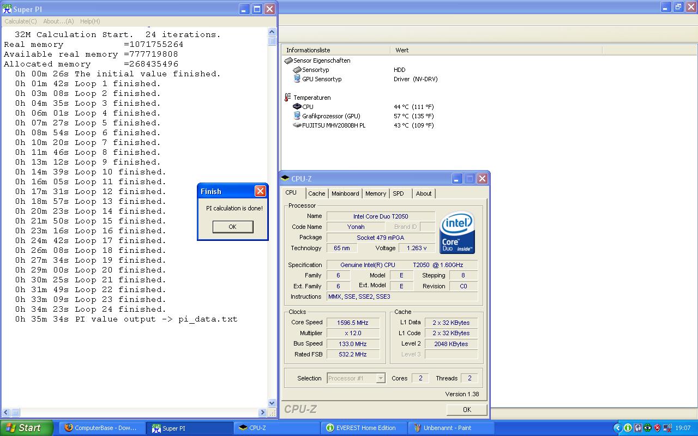Image resolution: width=698 pixels, height=436 pixels.
Task: Click the Core Speed value 1596.5 MHz
Action: click(353, 323)
